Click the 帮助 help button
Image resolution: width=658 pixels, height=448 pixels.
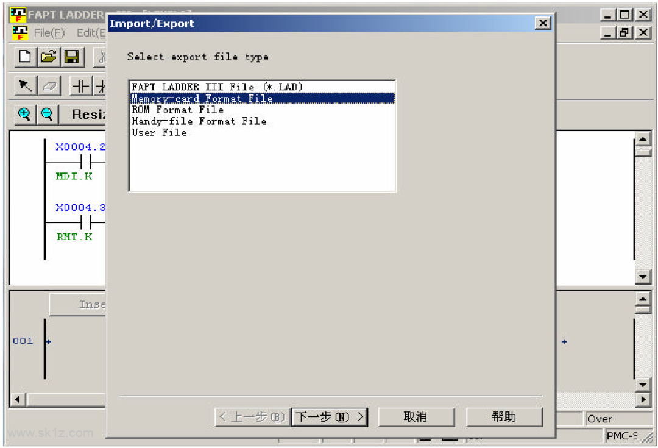point(504,417)
